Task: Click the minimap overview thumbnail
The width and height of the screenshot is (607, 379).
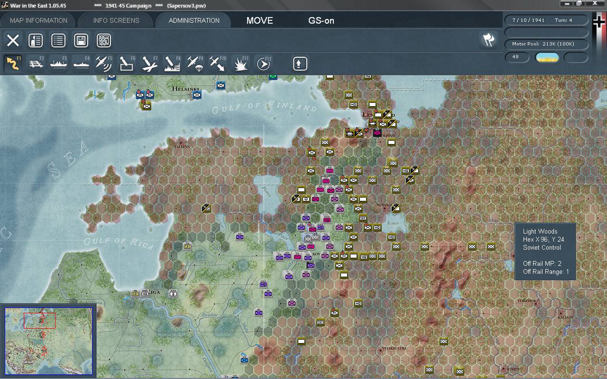Action: (x=49, y=341)
